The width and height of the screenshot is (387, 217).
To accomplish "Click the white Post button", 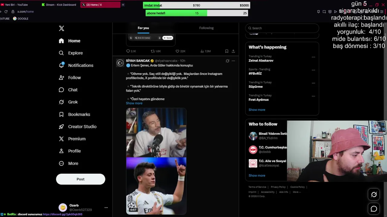I will (80, 179).
